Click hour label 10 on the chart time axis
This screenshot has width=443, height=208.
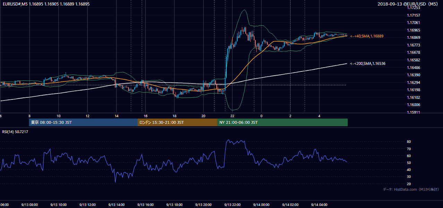(x=59, y=116)
